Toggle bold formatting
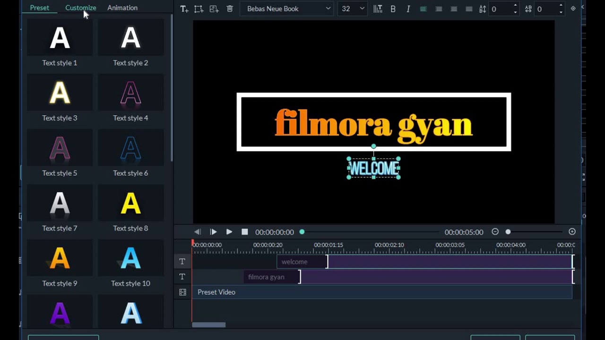 click(393, 9)
